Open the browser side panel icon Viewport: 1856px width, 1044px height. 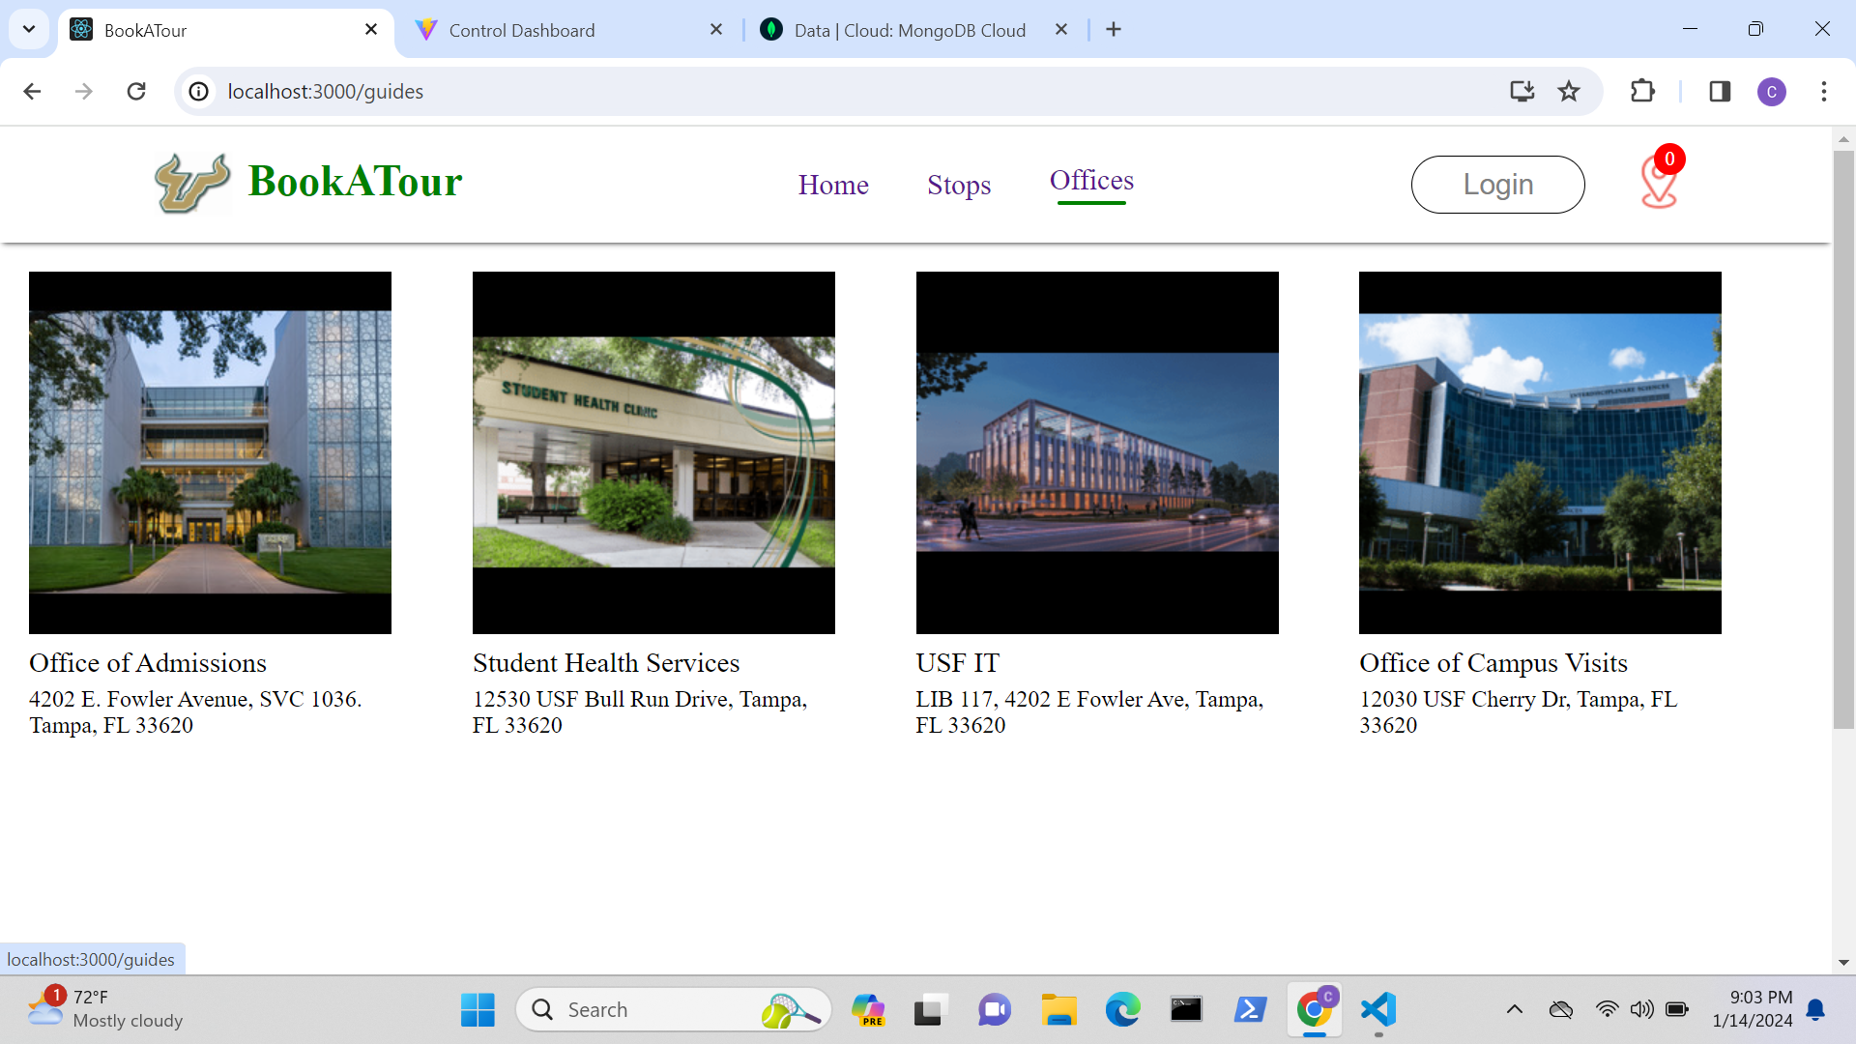pos(1720,92)
